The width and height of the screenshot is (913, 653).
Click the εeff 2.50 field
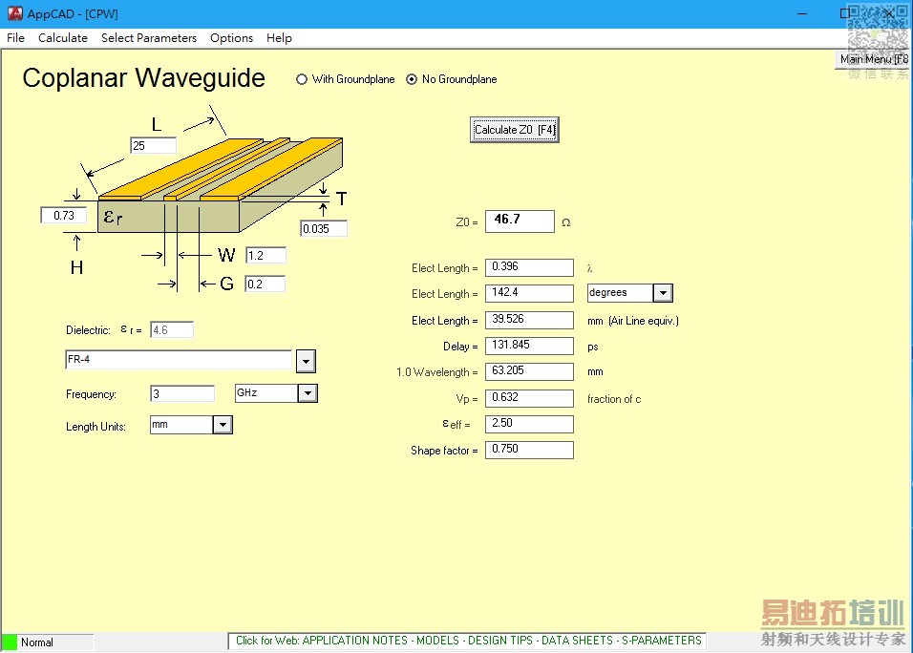(x=529, y=424)
